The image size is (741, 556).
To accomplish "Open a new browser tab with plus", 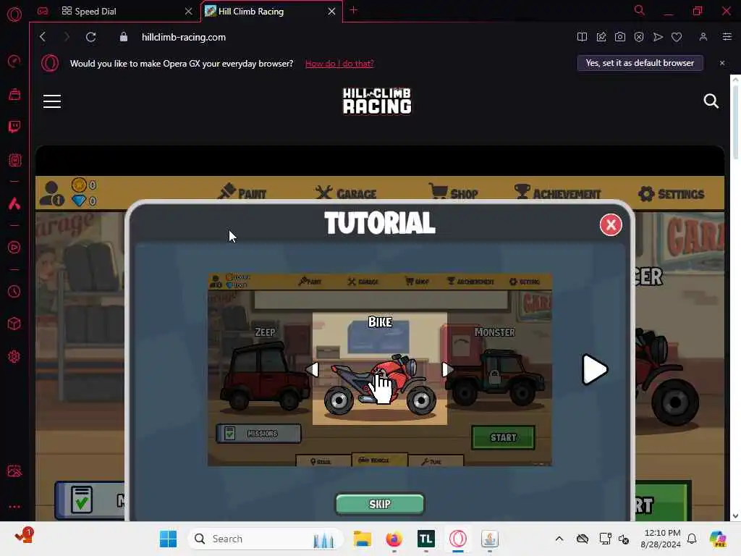I will point(353,10).
